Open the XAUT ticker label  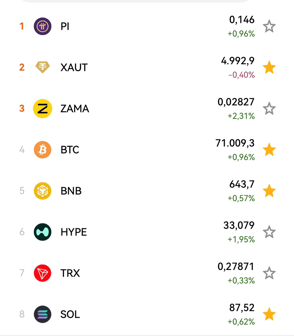click(74, 67)
